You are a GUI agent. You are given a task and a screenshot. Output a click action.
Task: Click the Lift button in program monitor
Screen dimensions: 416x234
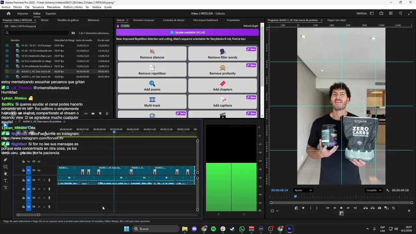[365, 208]
